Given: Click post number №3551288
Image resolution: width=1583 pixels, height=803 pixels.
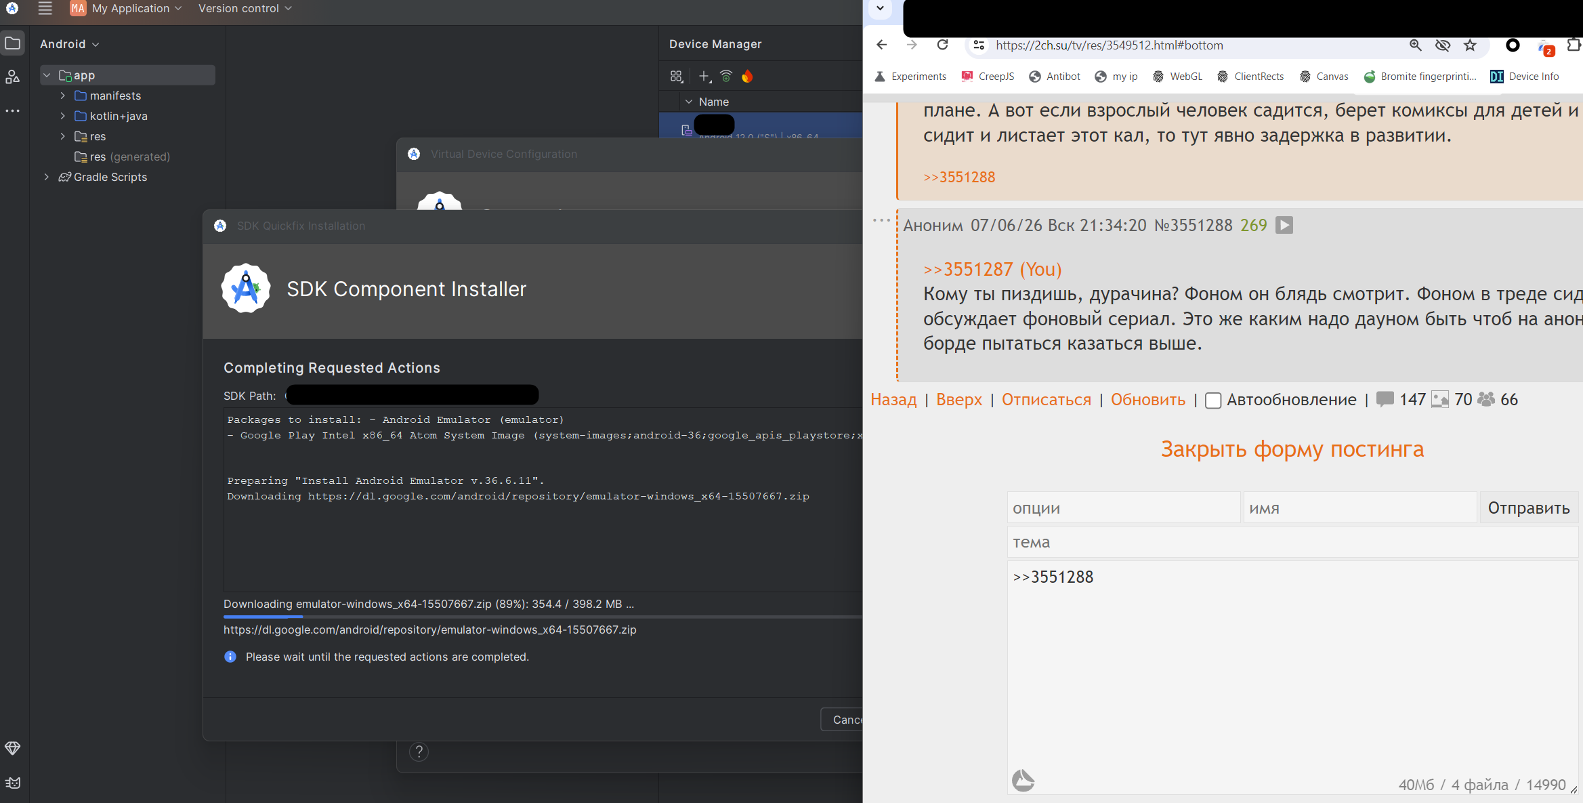Looking at the screenshot, I should click(1193, 226).
